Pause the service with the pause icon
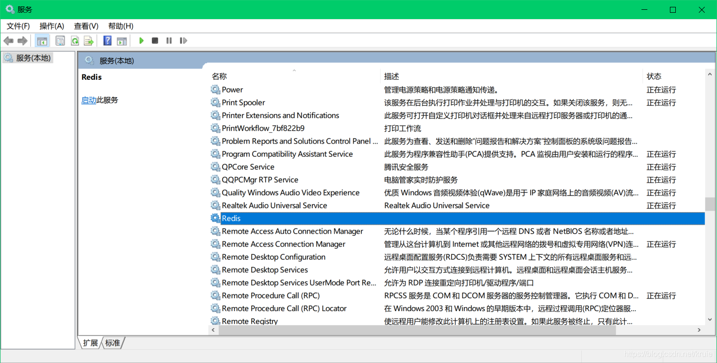The image size is (717, 363). pyautogui.click(x=169, y=40)
